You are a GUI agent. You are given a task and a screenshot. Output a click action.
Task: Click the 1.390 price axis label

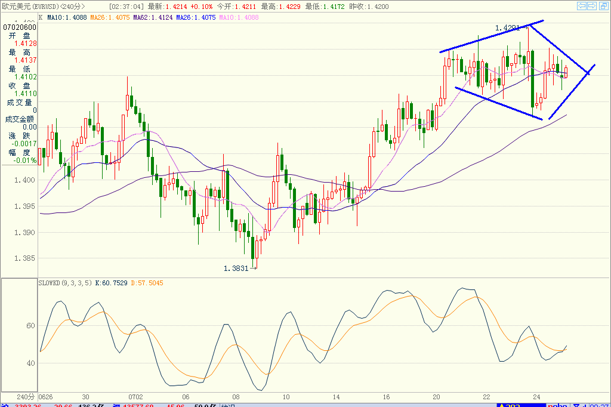point(24,232)
